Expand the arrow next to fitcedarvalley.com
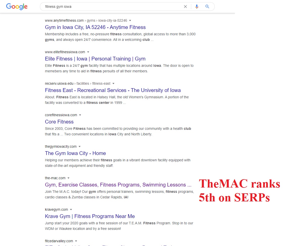The image size is (291, 246). [x=76, y=241]
